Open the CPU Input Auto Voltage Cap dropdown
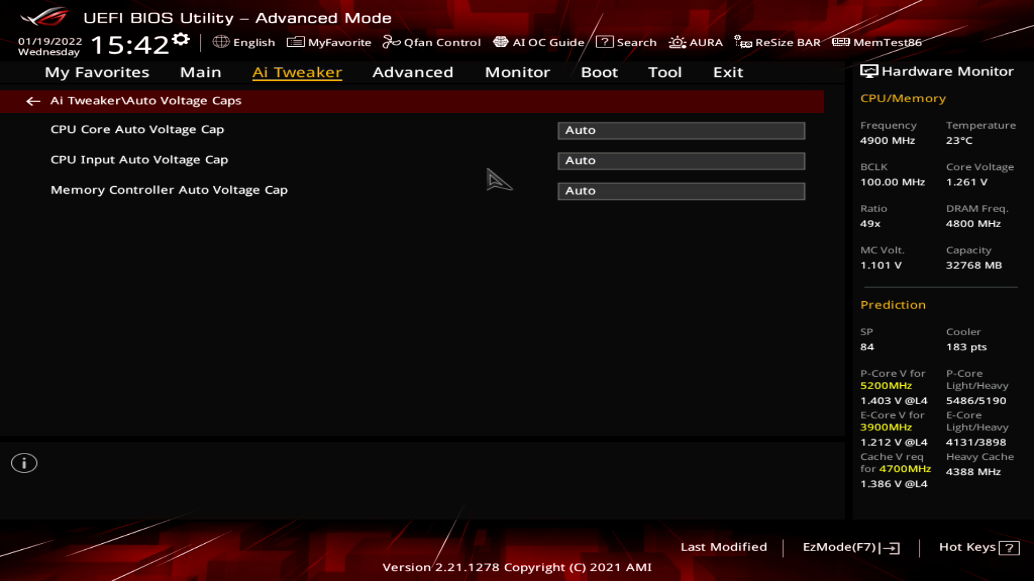The height and width of the screenshot is (581, 1034). (681, 160)
